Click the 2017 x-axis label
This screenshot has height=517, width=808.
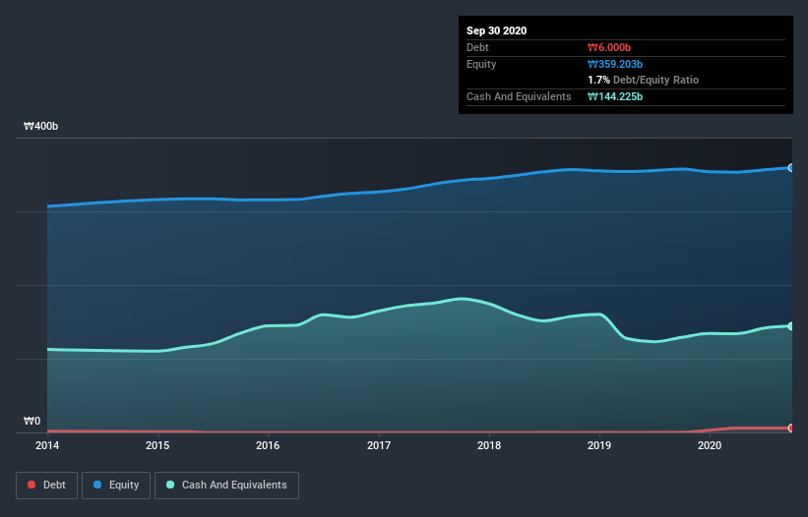click(x=378, y=445)
